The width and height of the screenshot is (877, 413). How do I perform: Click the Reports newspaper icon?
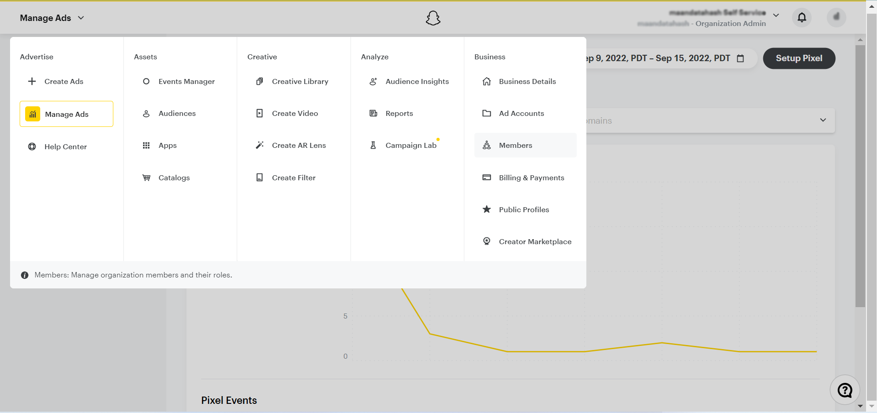click(373, 113)
